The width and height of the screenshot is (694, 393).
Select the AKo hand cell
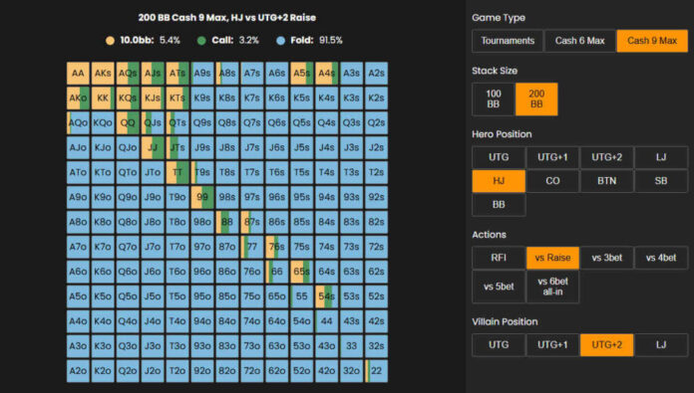coord(78,98)
